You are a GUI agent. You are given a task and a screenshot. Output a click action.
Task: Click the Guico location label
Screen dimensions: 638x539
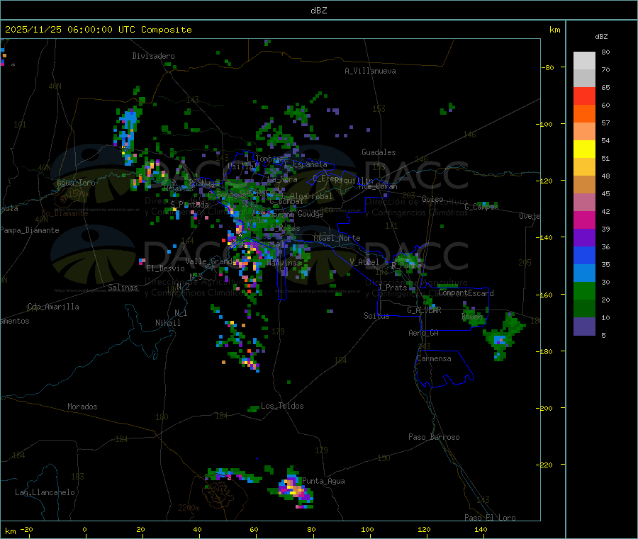tap(432, 199)
